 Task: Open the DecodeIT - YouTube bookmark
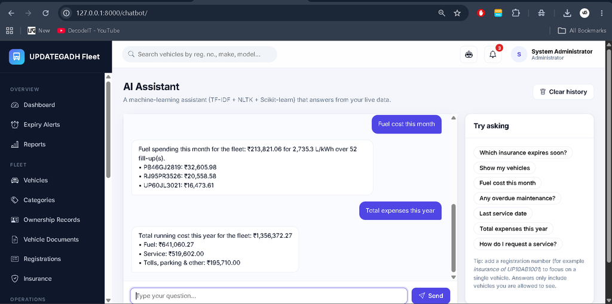pyautogui.click(x=88, y=30)
